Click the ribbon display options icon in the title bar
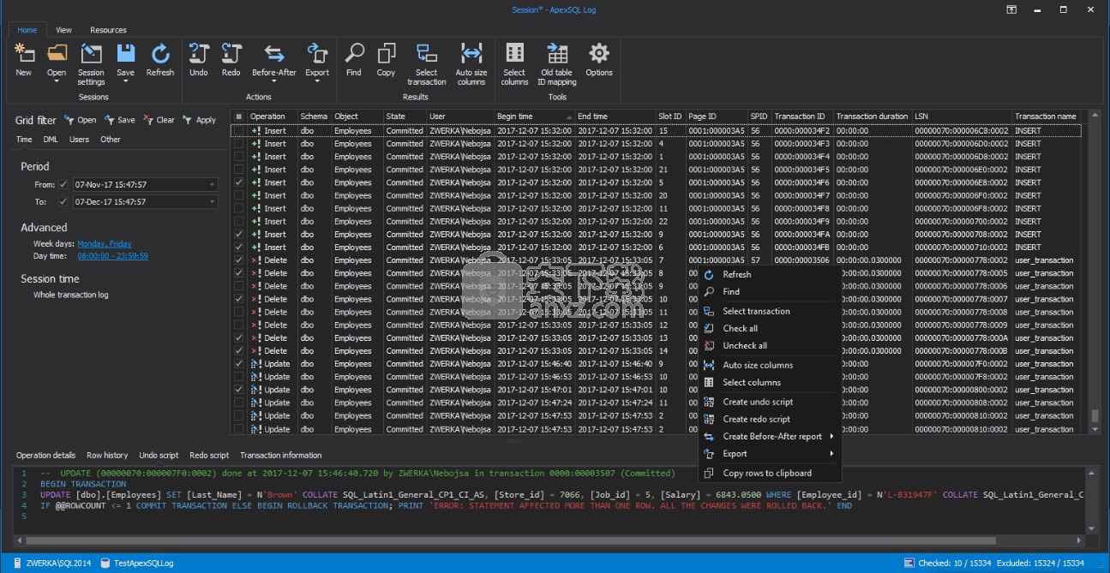This screenshot has width=1110, height=573. pyautogui.click(x=1012, y=9)
